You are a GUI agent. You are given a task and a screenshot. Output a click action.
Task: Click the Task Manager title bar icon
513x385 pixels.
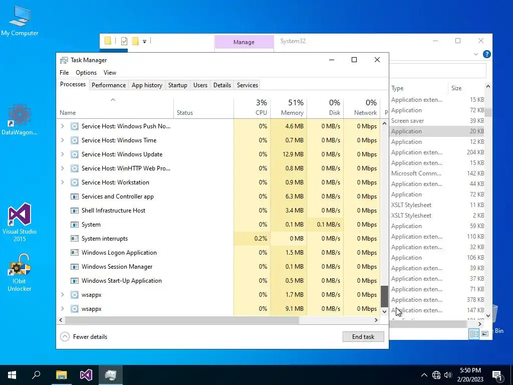[64, 60]
